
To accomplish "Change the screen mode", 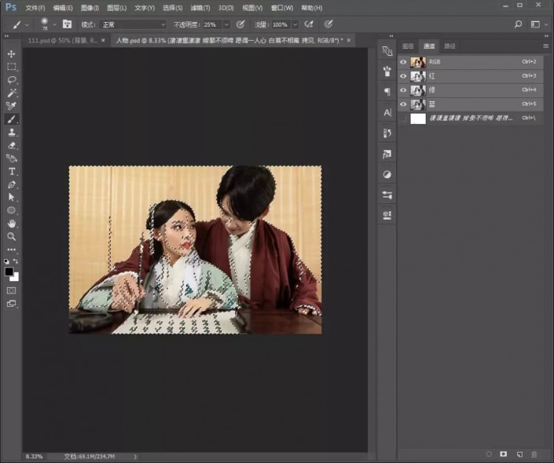I will pyautogui.click(x=11, y=304).
